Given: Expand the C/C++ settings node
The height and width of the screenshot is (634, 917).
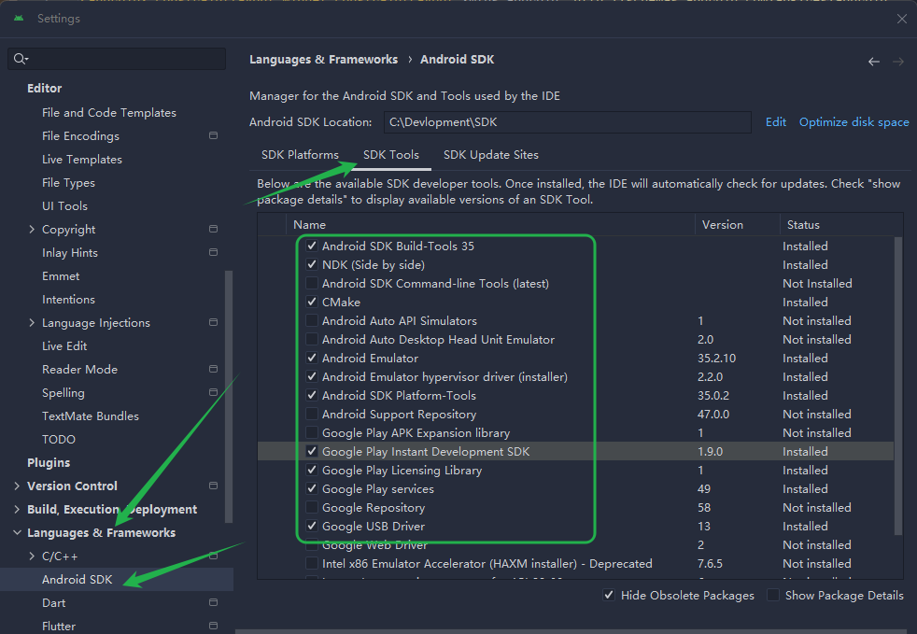Looking at the screenshot, I should [x=32, y=557].
